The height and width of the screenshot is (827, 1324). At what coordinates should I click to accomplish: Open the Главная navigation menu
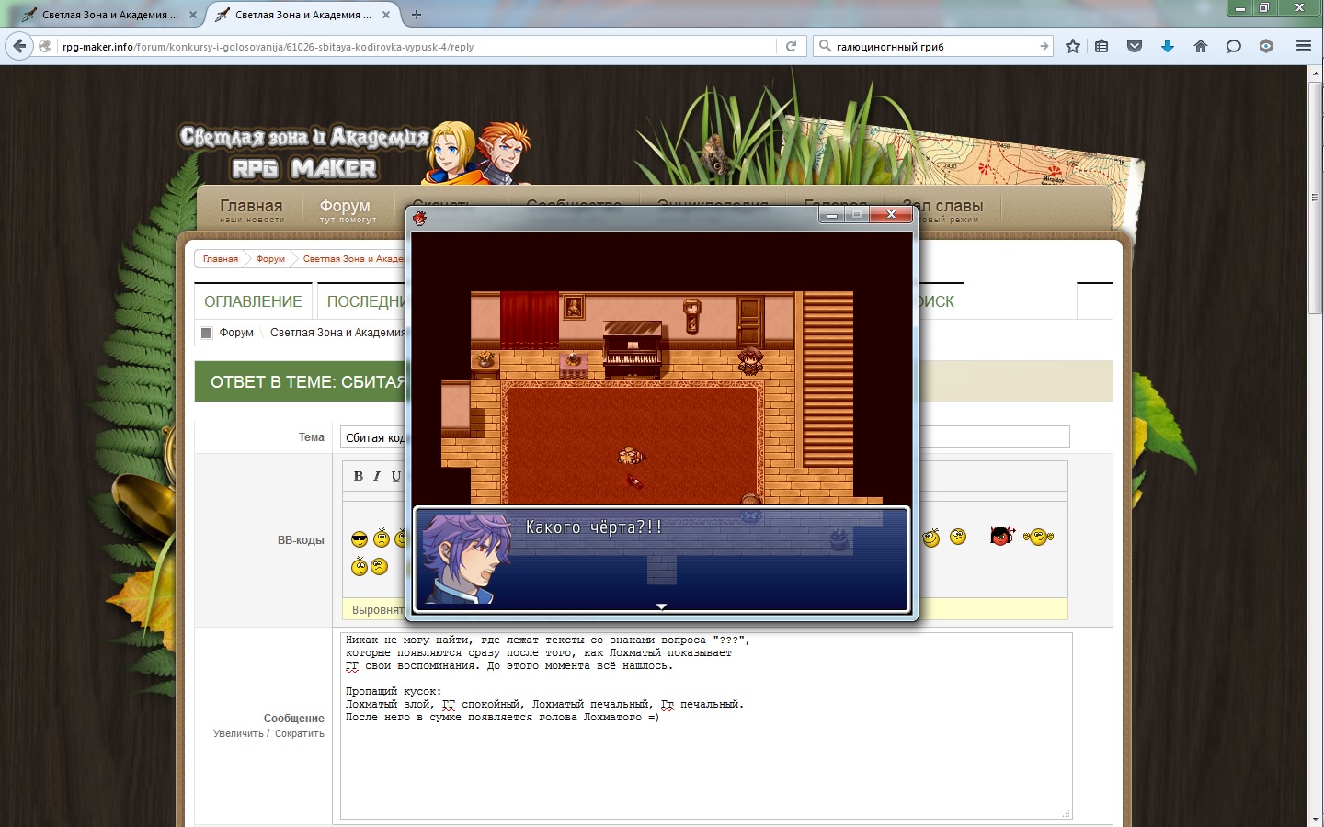tap(251, 210)
